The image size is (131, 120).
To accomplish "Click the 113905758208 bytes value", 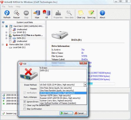I will pyautogui.click(x=101, y=73).
